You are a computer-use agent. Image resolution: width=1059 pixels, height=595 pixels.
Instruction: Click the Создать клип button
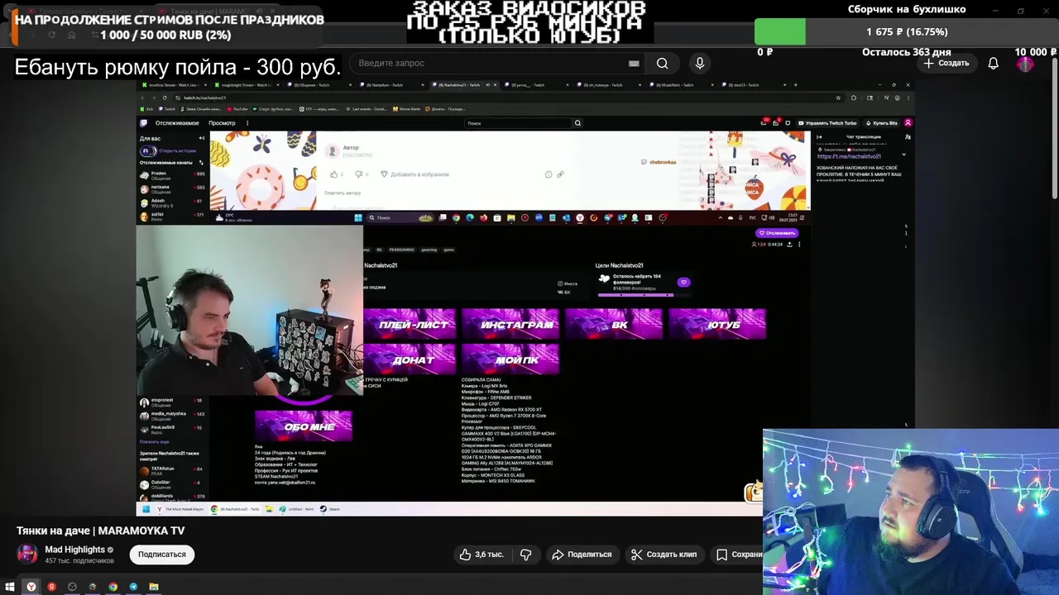coord(664,555)
